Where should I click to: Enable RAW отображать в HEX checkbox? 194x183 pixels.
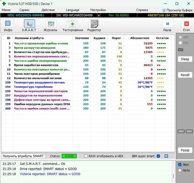click(86, 156)
